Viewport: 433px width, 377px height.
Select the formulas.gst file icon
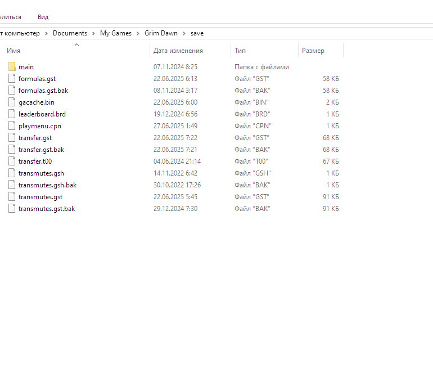(12, 79)
